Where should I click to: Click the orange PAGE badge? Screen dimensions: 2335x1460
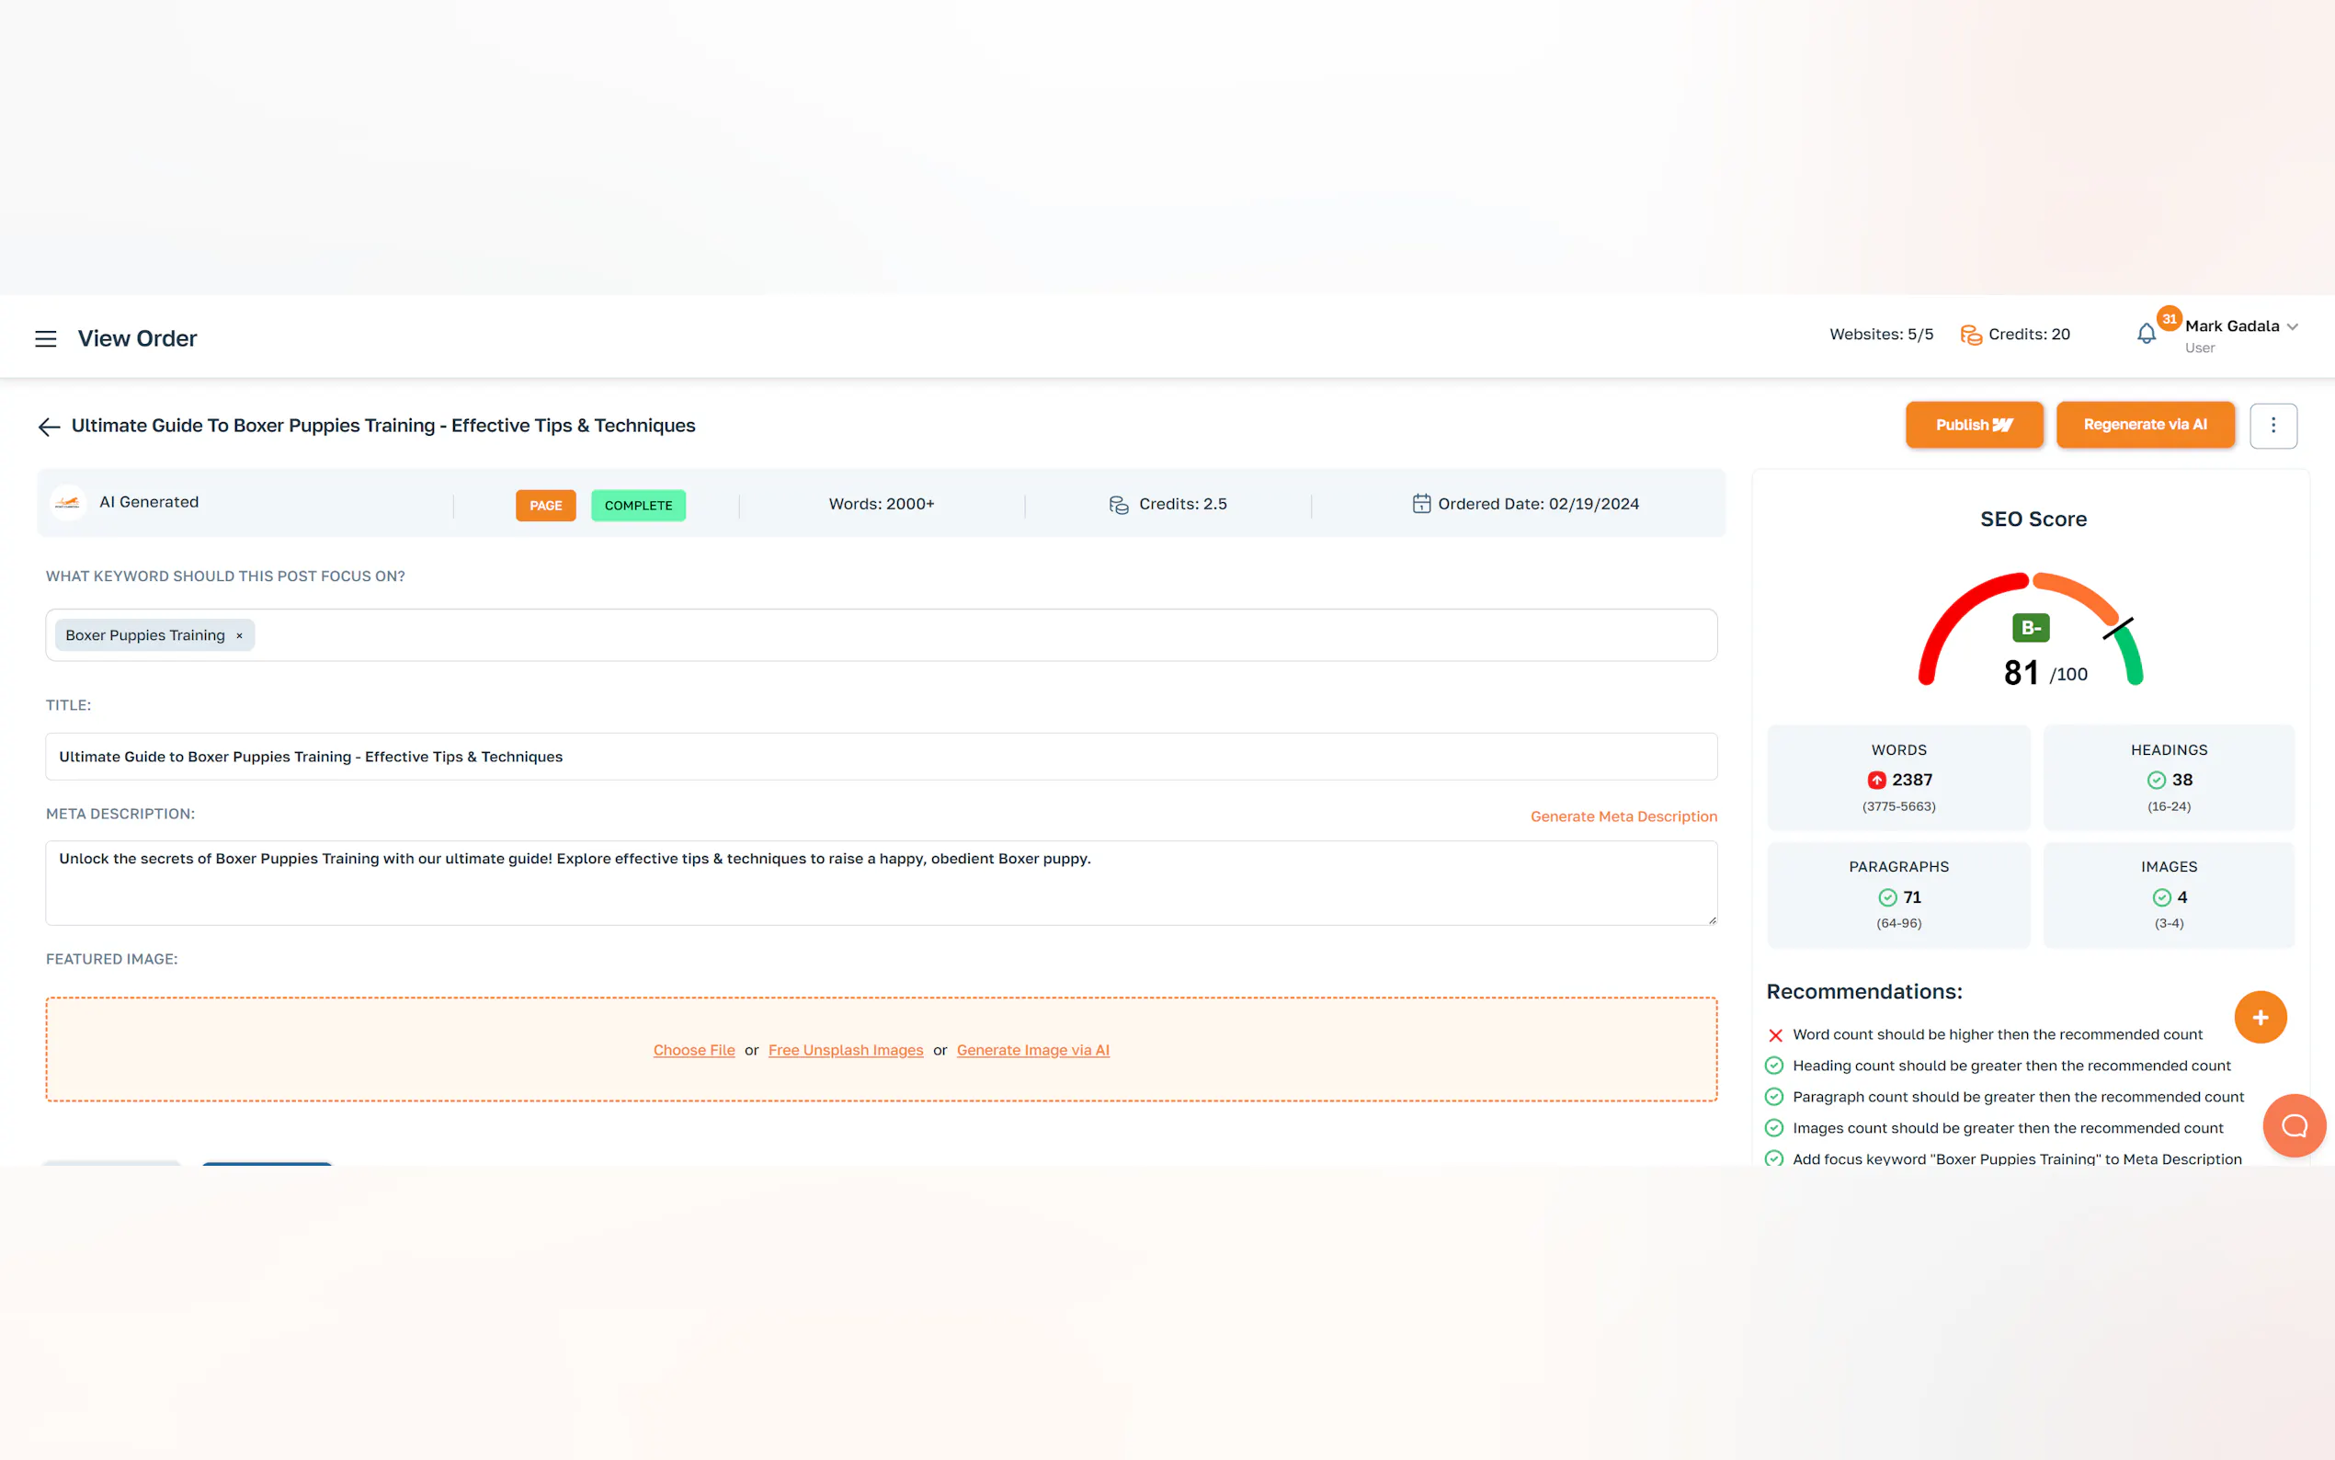click(545, 506)
